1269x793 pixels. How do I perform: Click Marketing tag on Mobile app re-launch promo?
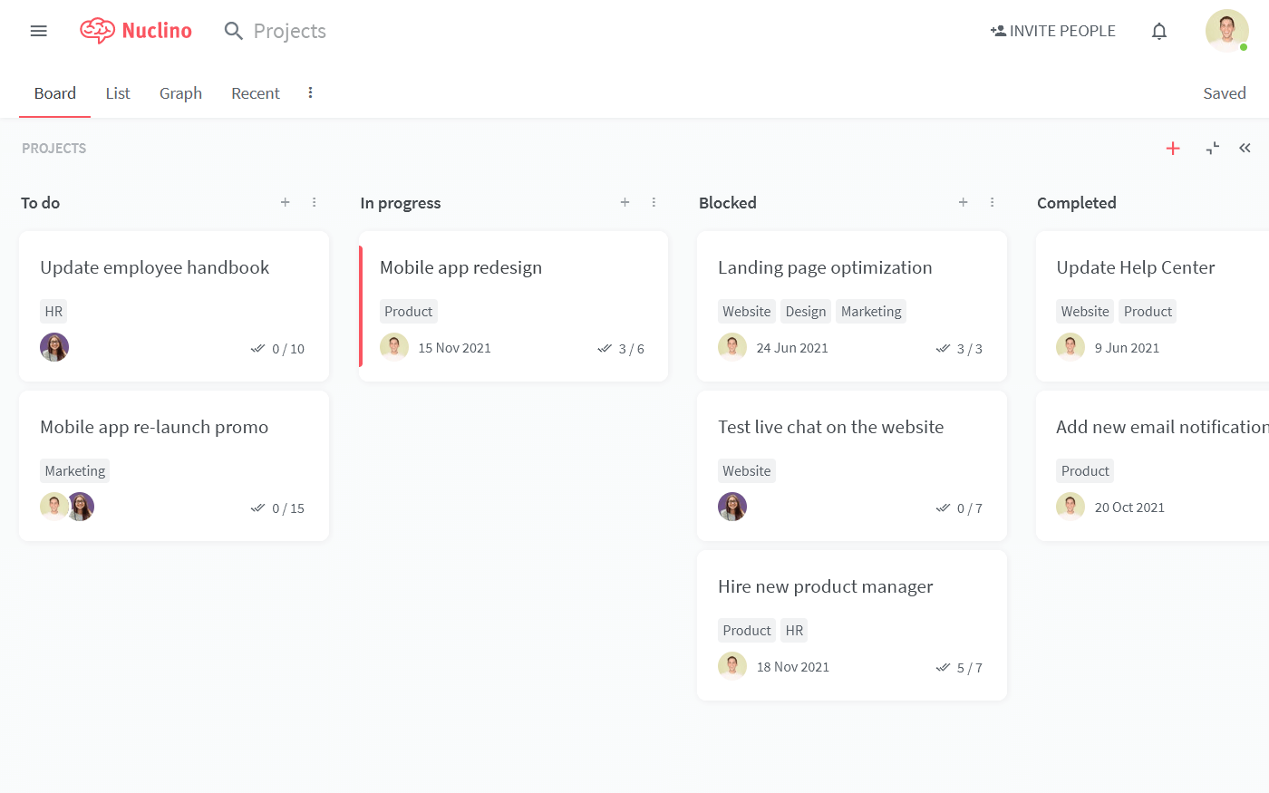tap(75, 470)
